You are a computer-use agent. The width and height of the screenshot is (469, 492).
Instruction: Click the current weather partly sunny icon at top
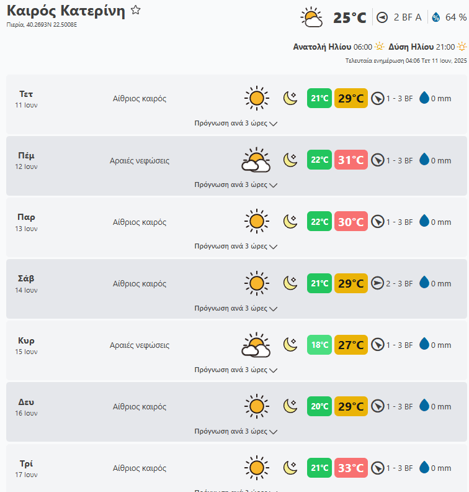click(311, 17)
